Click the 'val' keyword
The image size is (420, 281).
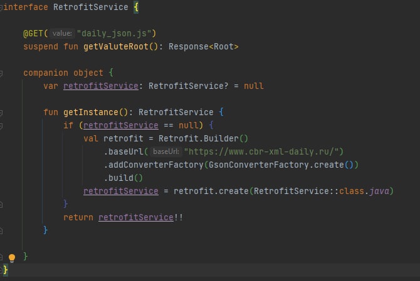click(x=90, y=138)
